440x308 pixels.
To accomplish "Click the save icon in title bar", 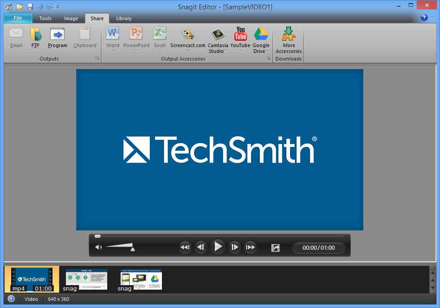I will tap(30, 7).
